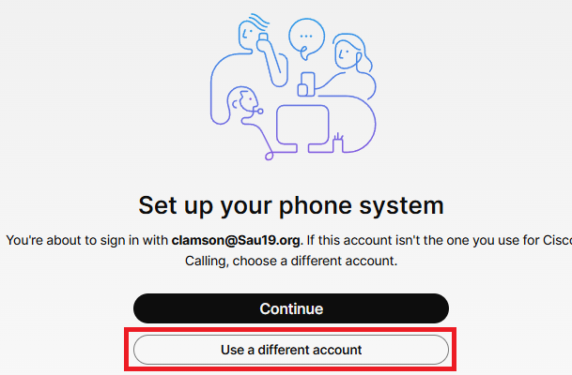This screenshot has width=572, height=375.
Task: Select the speech bubble icon in illustration
Action: 306,39
